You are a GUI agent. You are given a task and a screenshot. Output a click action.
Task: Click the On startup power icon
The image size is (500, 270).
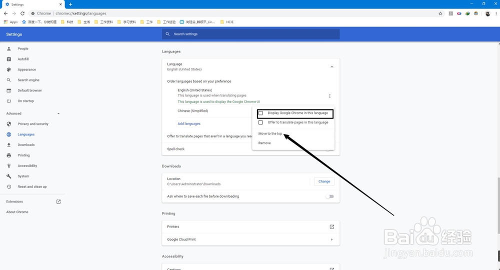click(9, 101)
